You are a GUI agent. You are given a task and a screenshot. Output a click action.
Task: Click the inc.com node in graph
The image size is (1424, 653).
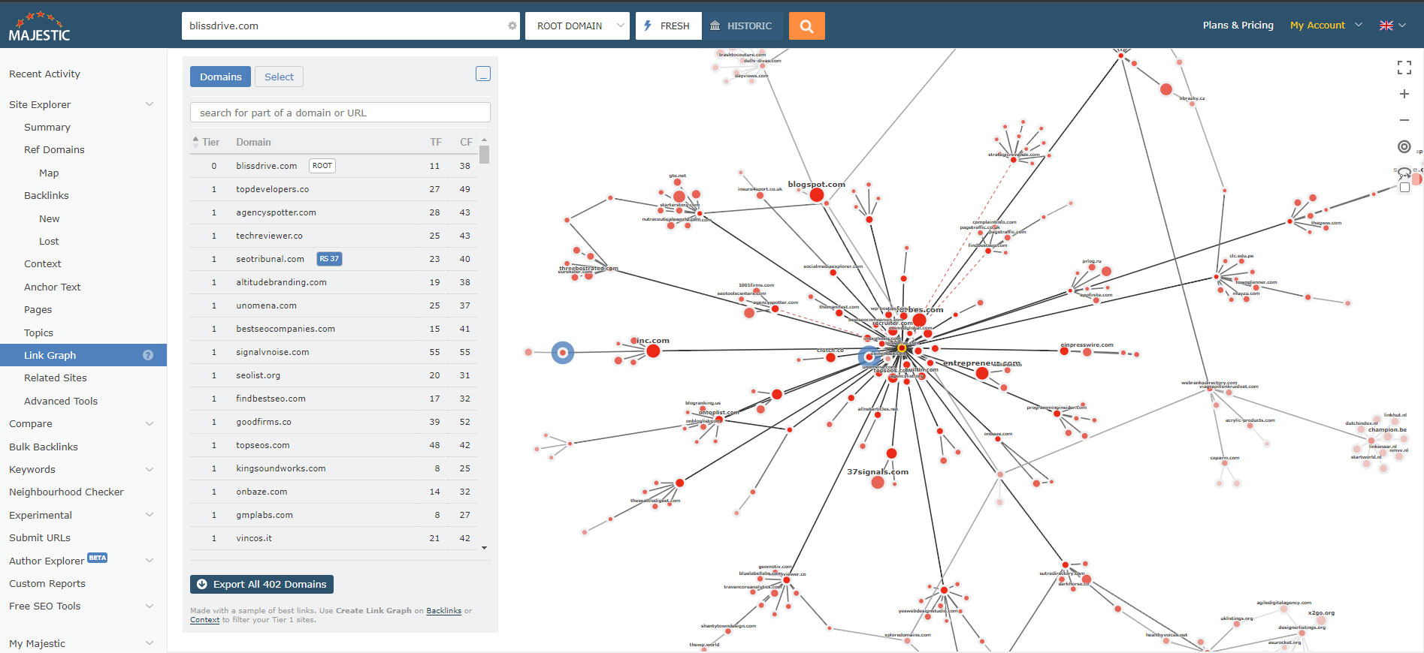click(653, 351)
